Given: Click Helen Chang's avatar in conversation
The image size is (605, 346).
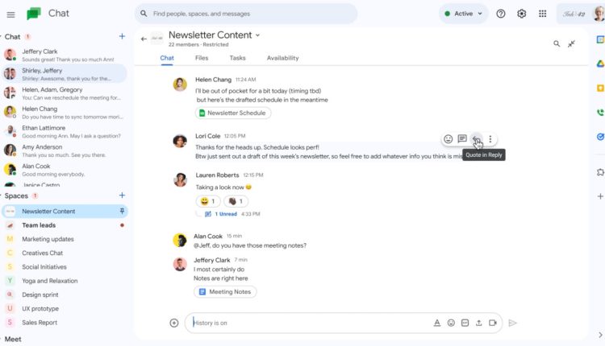Looking at the screenshot, I should [x=180, y=84].
